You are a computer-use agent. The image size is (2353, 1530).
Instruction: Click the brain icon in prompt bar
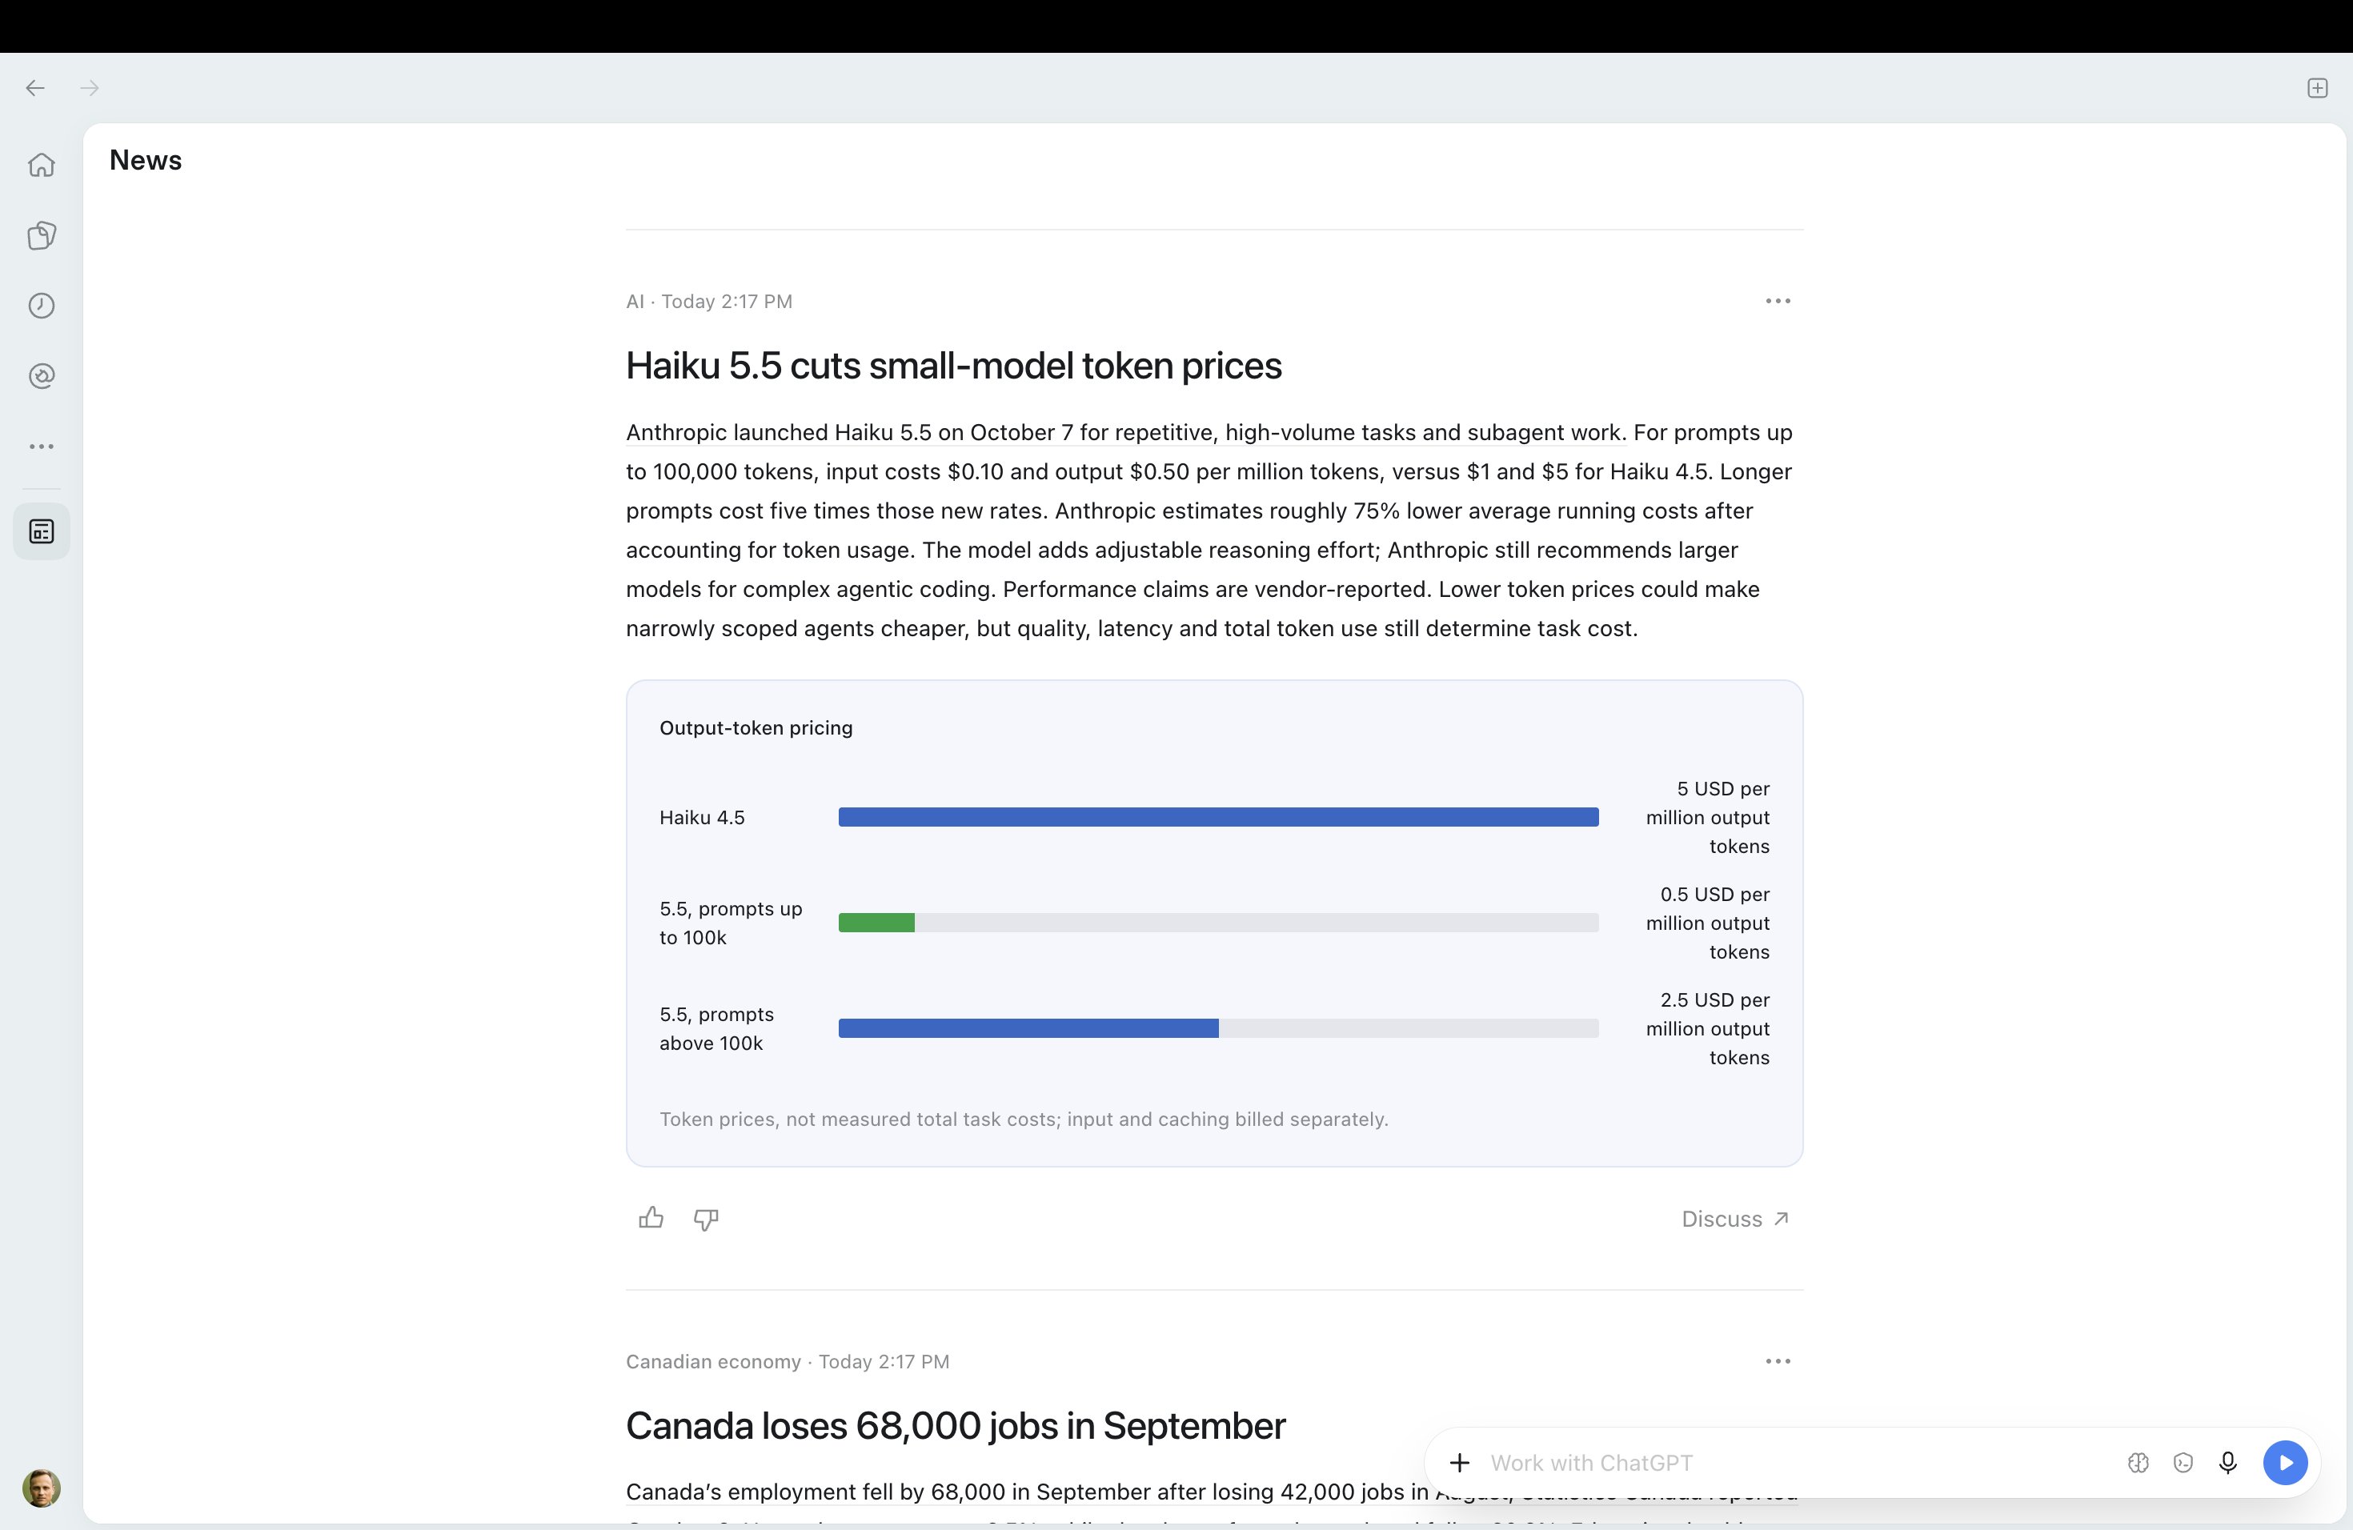2139,1463
